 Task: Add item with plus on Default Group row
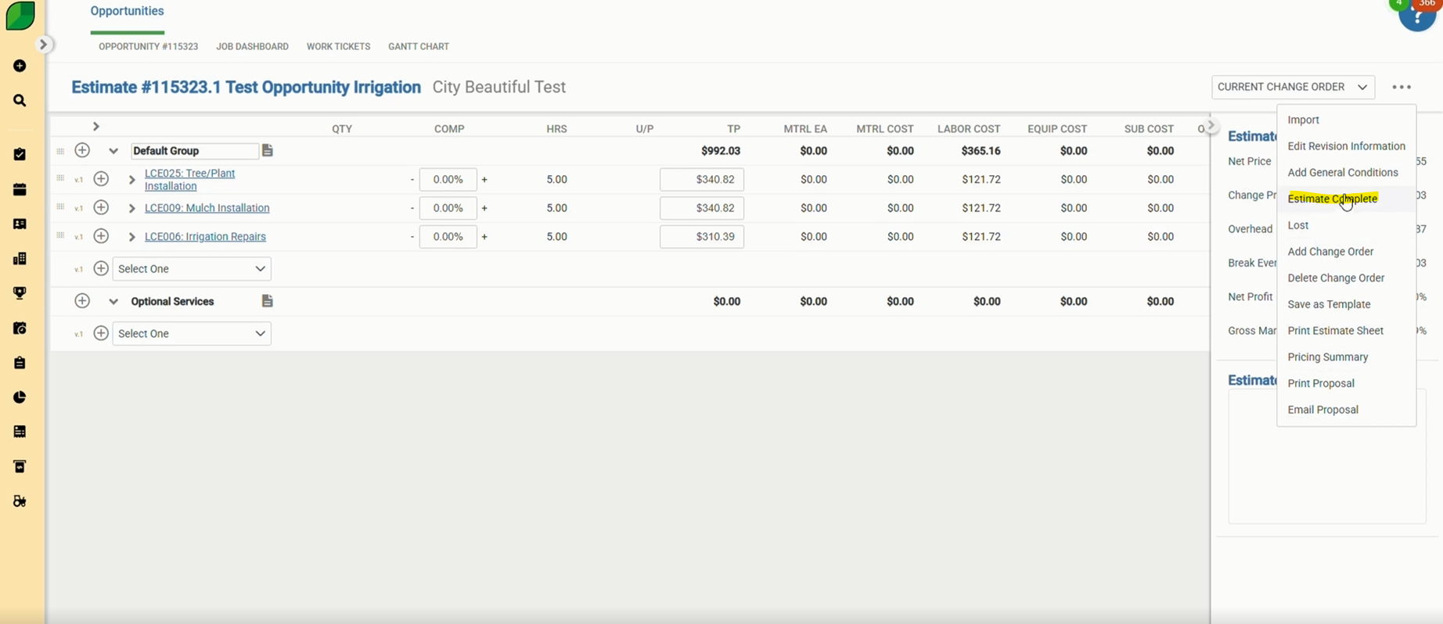click(82, 150)
